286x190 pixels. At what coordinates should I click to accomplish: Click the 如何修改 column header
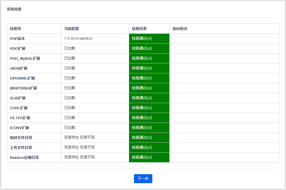180,29
